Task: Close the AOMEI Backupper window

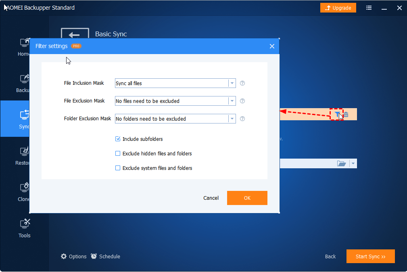Action: point(399,8)
